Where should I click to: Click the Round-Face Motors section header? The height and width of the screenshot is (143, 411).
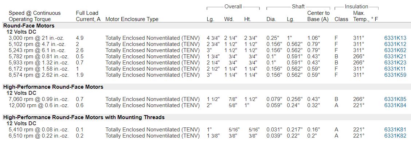[x=29, y=26]
